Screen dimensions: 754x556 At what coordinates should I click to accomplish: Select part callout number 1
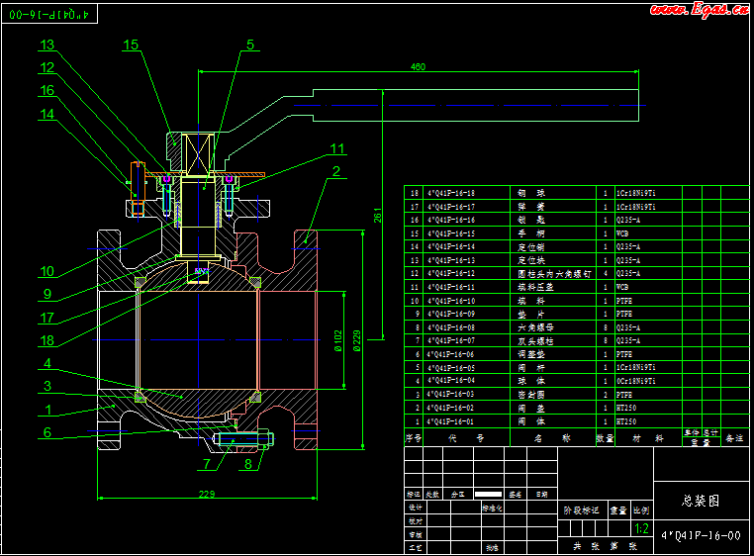point(47,409)
